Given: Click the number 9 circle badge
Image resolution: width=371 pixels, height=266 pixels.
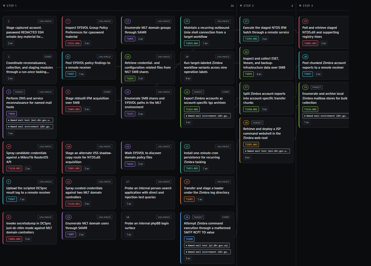Looking at the screenshot, I should (x=68, y=92).
